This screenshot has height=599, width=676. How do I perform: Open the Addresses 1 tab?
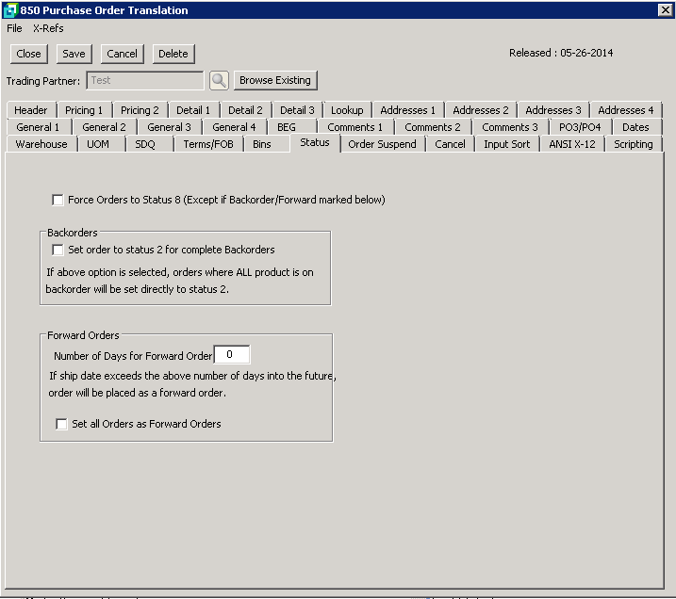(x=407, y=110)
